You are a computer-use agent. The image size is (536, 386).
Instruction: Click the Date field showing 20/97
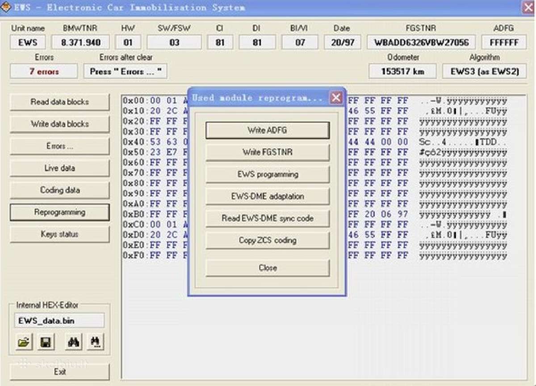click(343, 42)
